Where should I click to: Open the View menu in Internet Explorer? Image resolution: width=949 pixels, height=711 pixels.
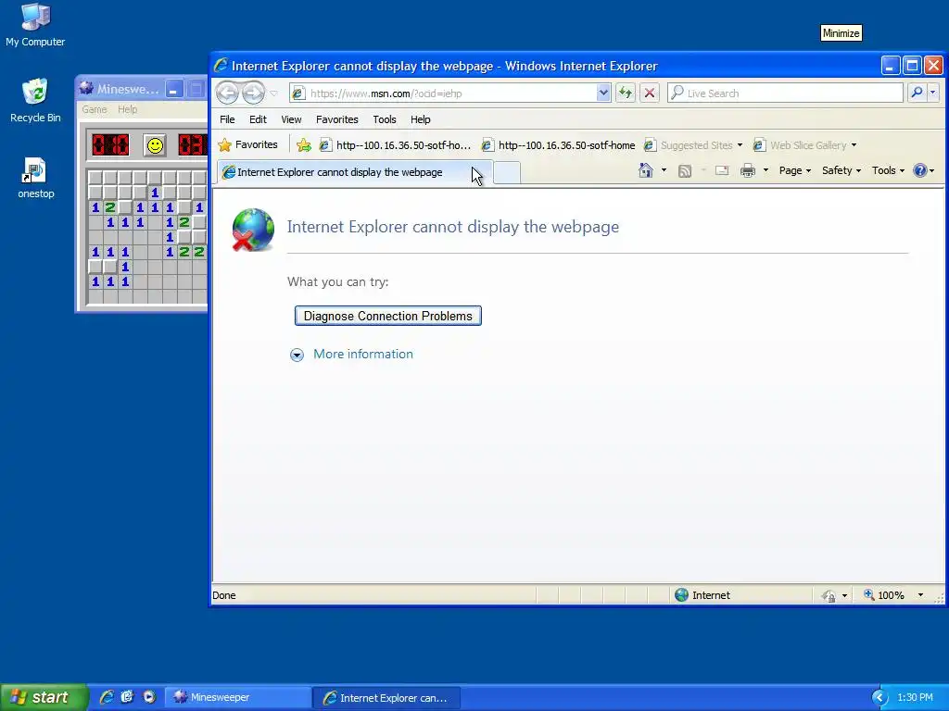point(291,119)
